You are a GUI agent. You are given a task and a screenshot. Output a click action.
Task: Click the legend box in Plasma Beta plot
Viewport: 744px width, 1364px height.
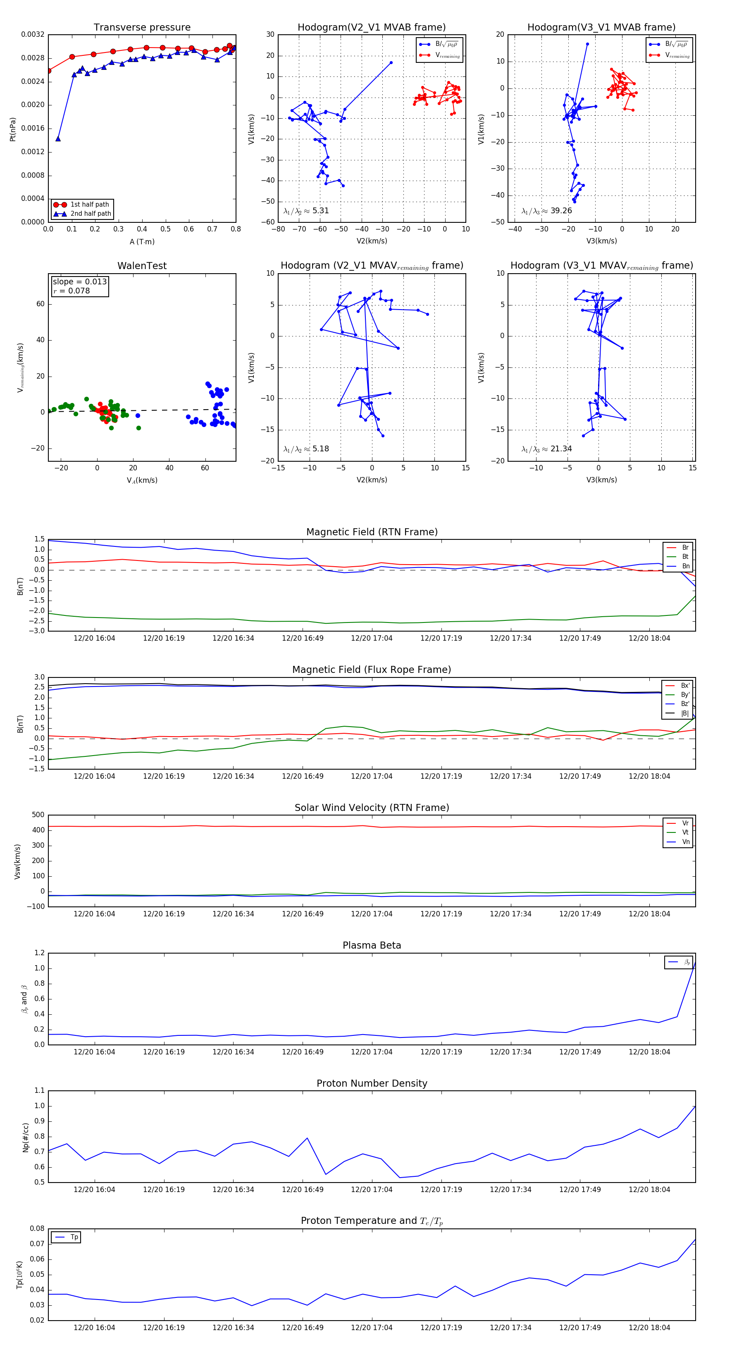click(x=678, y=962)
